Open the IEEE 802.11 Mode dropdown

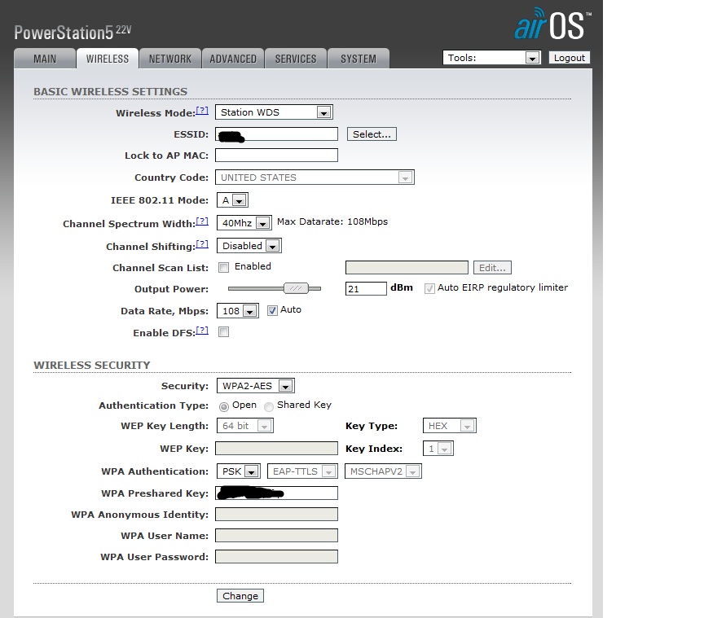point(232,200)
